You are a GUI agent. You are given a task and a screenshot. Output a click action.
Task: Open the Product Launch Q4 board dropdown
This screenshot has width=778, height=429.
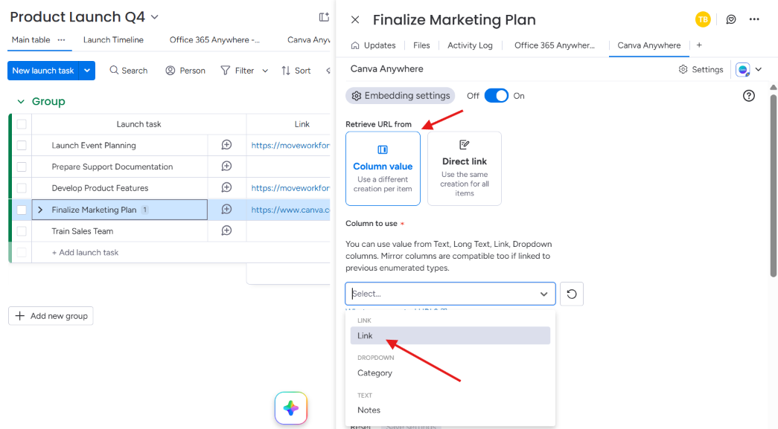pyautogui.click(x=155, y=17)
